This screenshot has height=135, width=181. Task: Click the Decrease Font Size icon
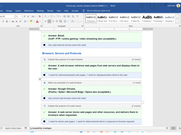[28, 17]
